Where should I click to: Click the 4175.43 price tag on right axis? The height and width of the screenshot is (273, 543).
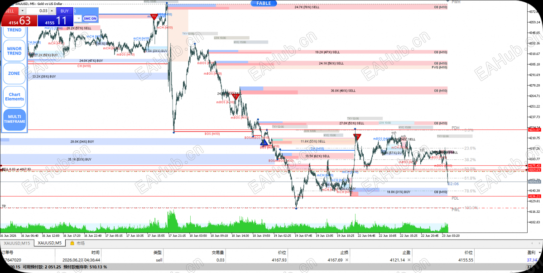coord(535,166)
